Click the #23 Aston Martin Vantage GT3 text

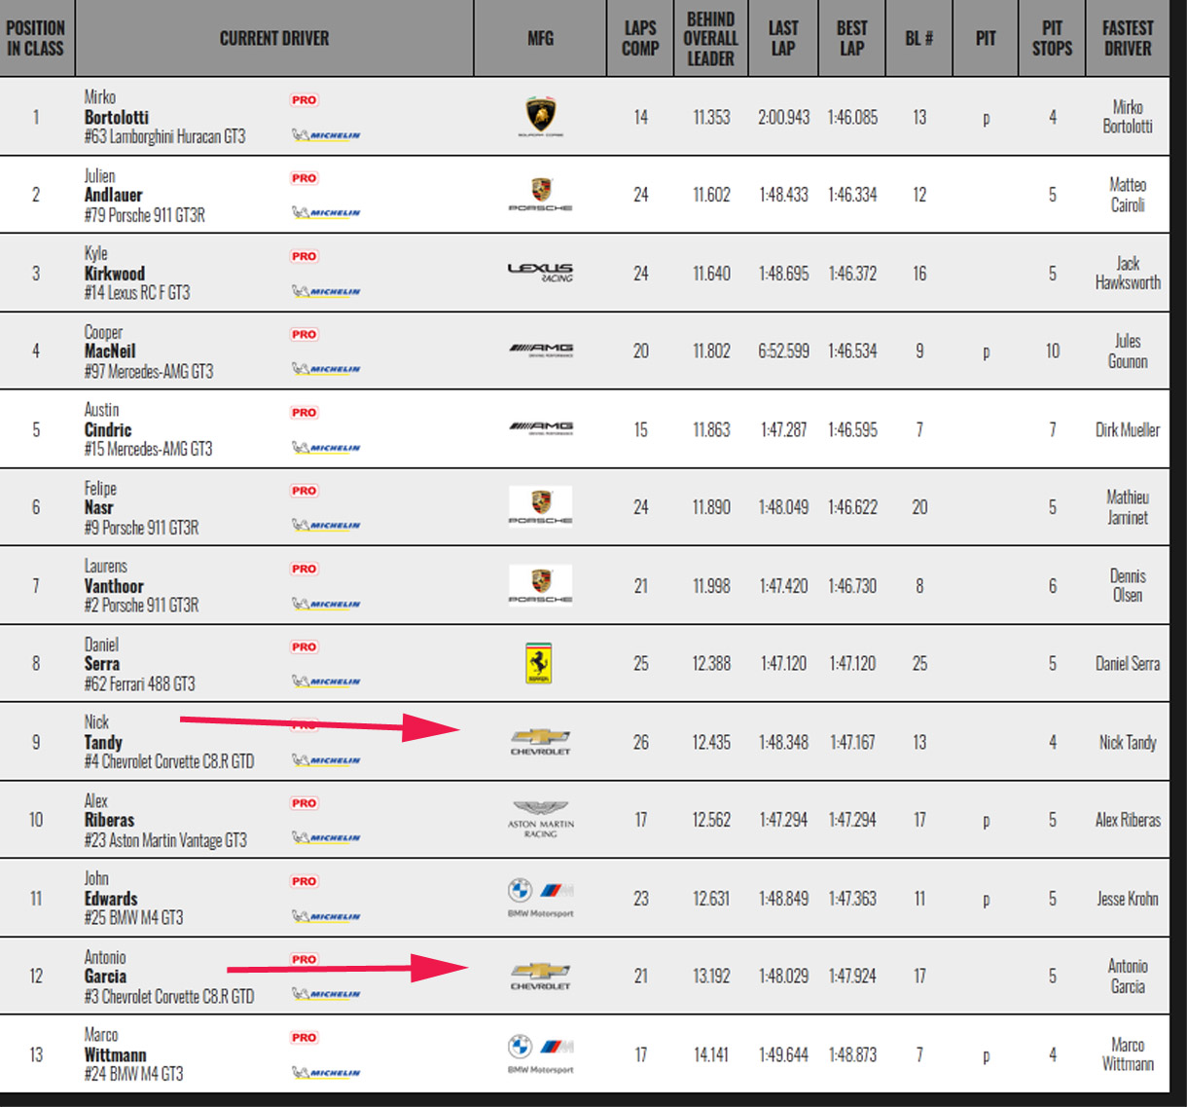[165, 840]
